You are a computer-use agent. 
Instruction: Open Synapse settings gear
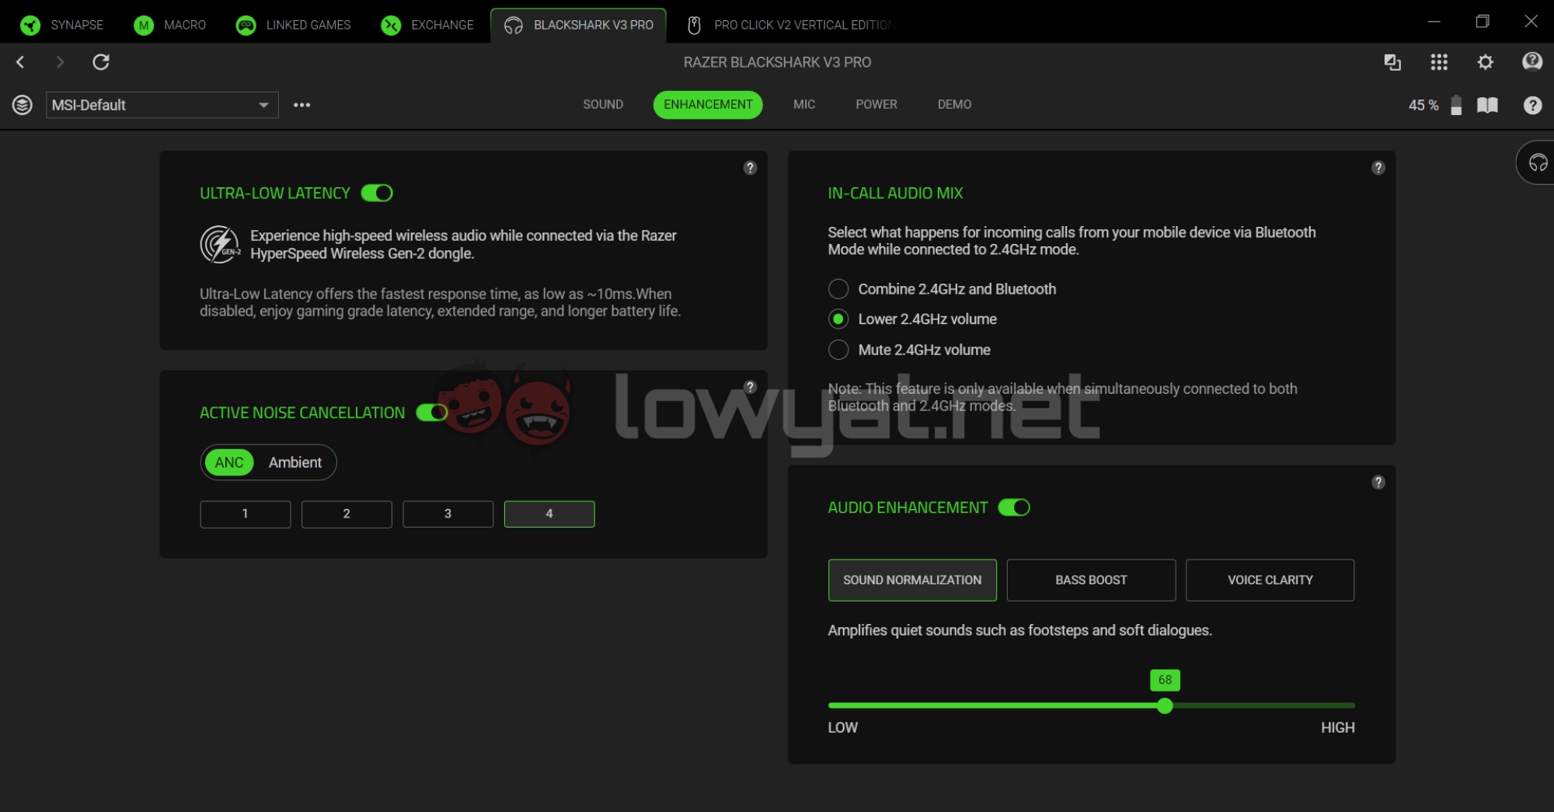click(x=1486, y=62)
